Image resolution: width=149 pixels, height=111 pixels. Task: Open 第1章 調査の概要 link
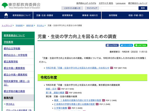55,93
